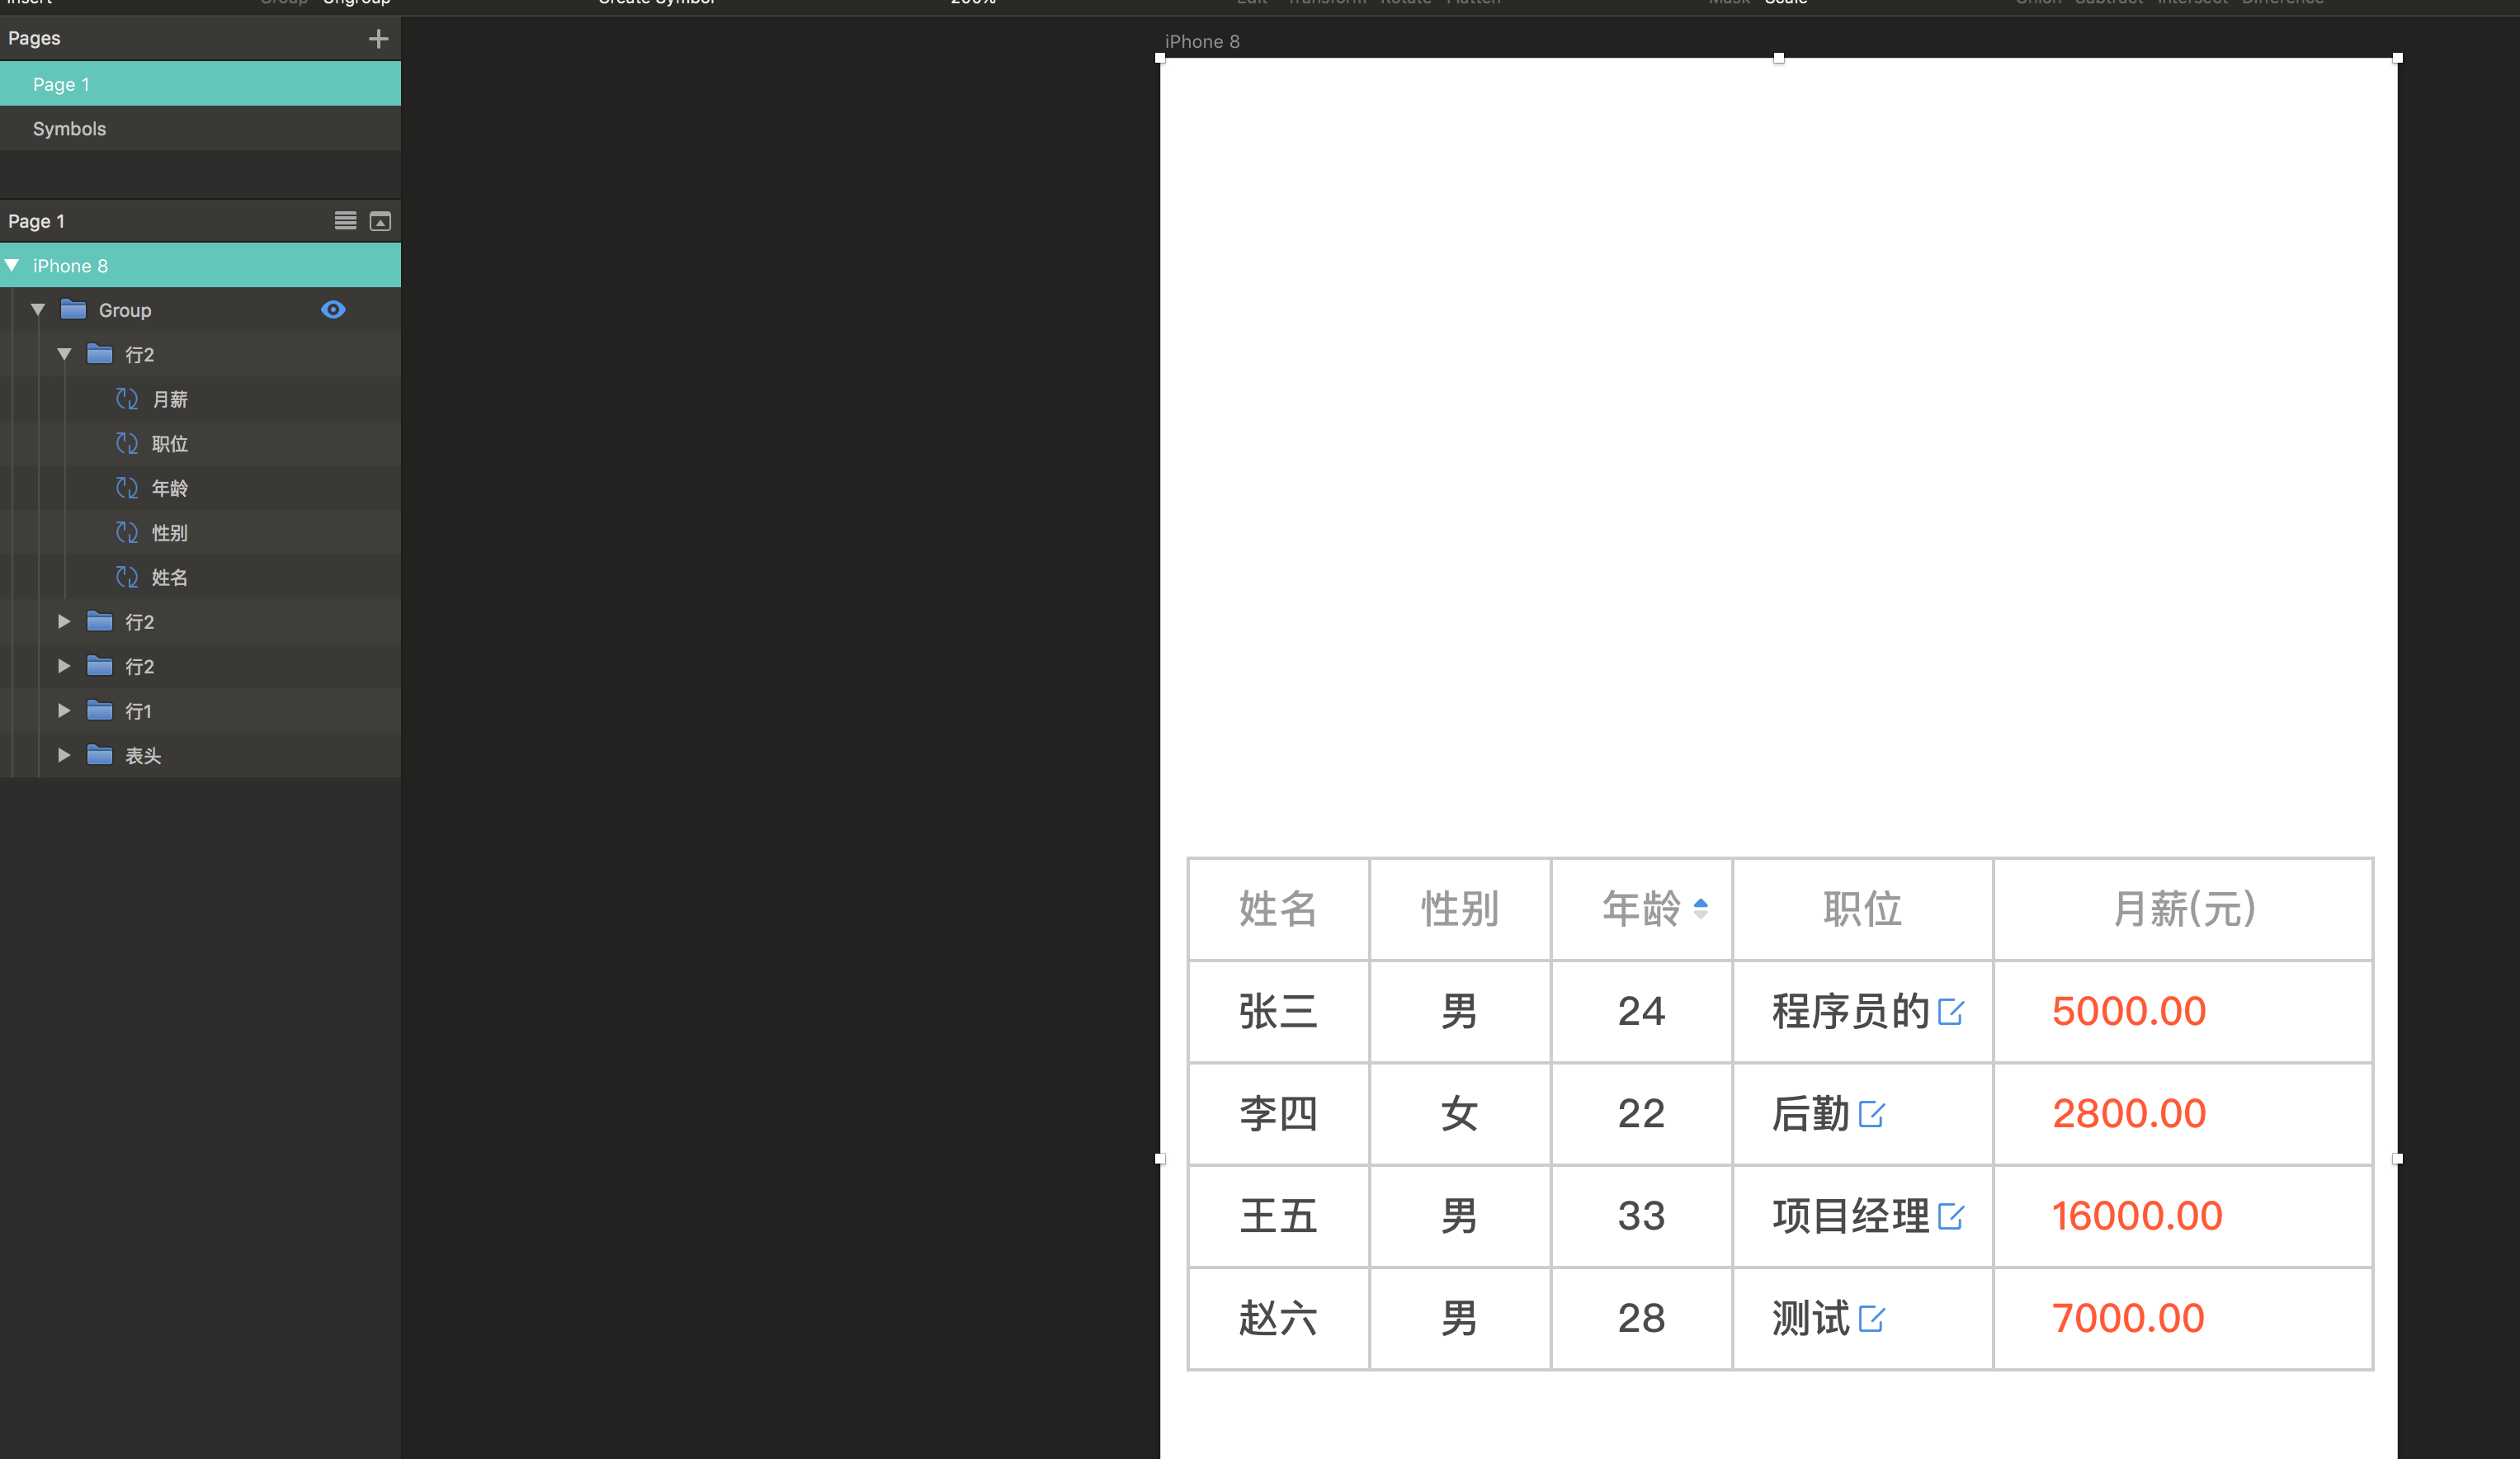The width and height of the screenshot is (2520, 1459).
Task: Click the edit icon next to 项目经理
Action: tap(1950, 1216)
